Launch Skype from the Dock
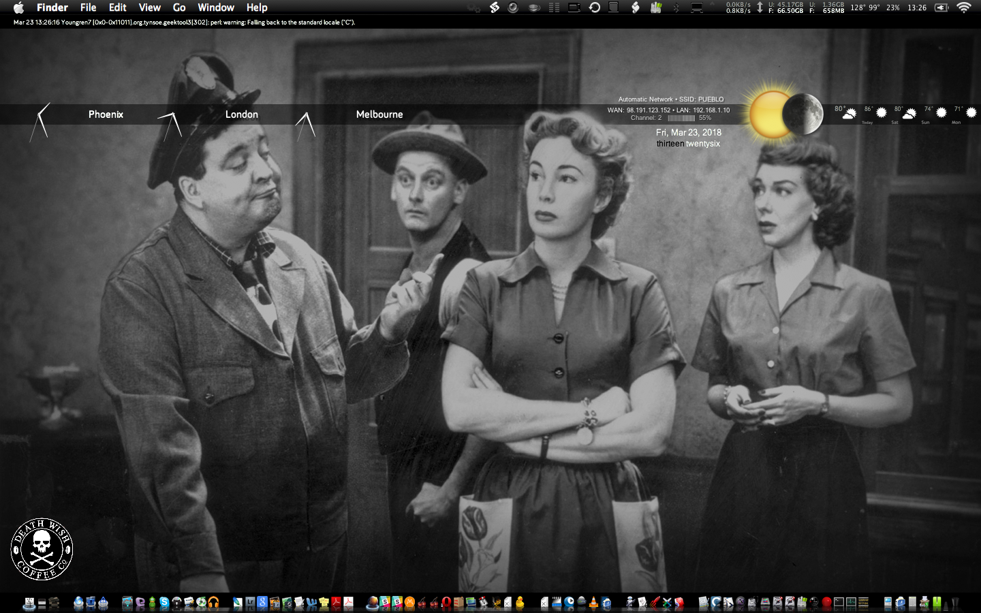This screenshot has width=981, height=613. tap(164, 603)
